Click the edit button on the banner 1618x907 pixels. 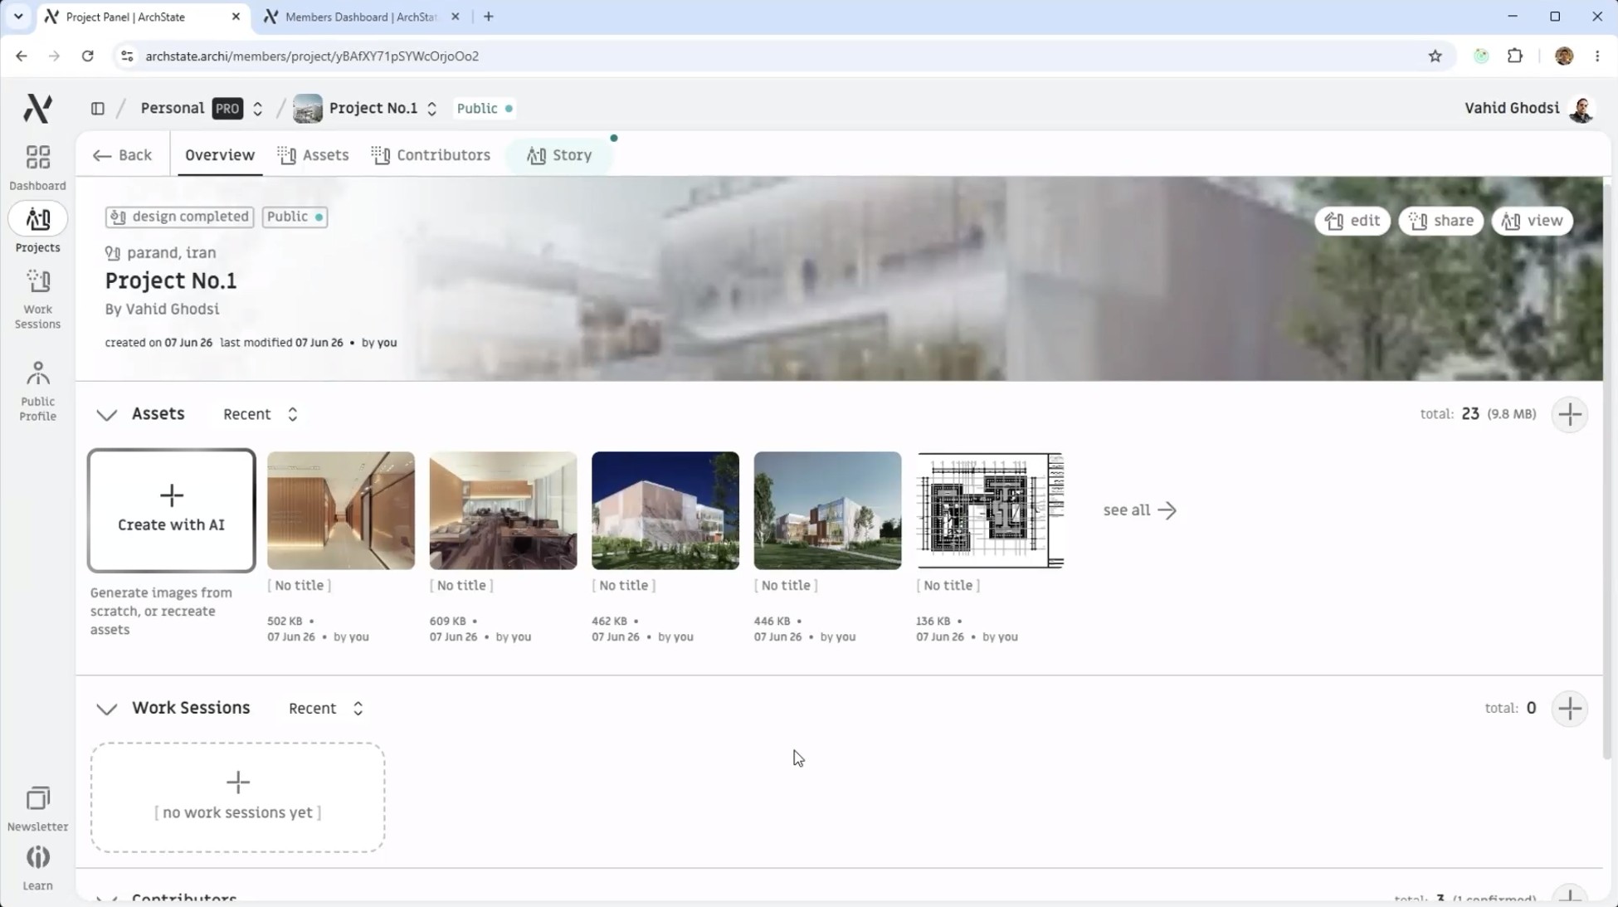point(1352,221)
